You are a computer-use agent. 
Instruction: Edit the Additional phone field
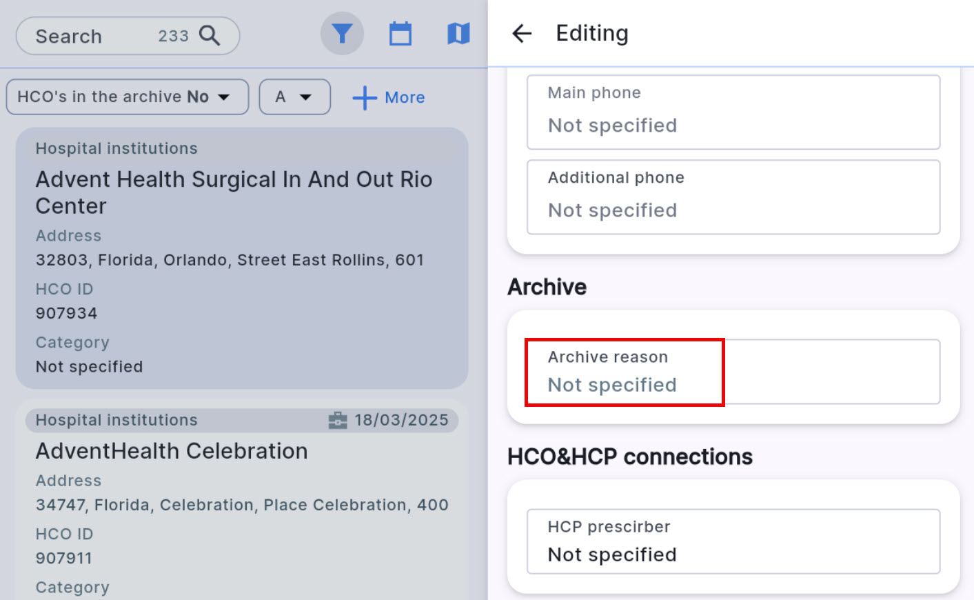click(x=733, y=197)
